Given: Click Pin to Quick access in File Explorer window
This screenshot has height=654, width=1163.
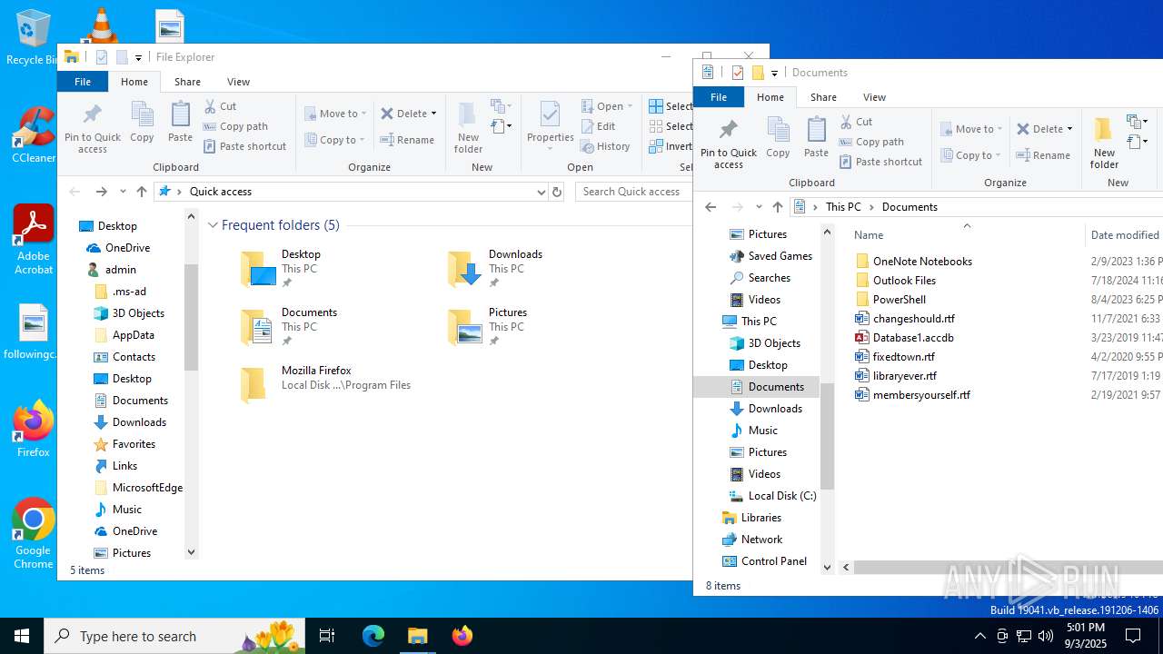Looking at the screenshot, I should (x=92, y=127).
